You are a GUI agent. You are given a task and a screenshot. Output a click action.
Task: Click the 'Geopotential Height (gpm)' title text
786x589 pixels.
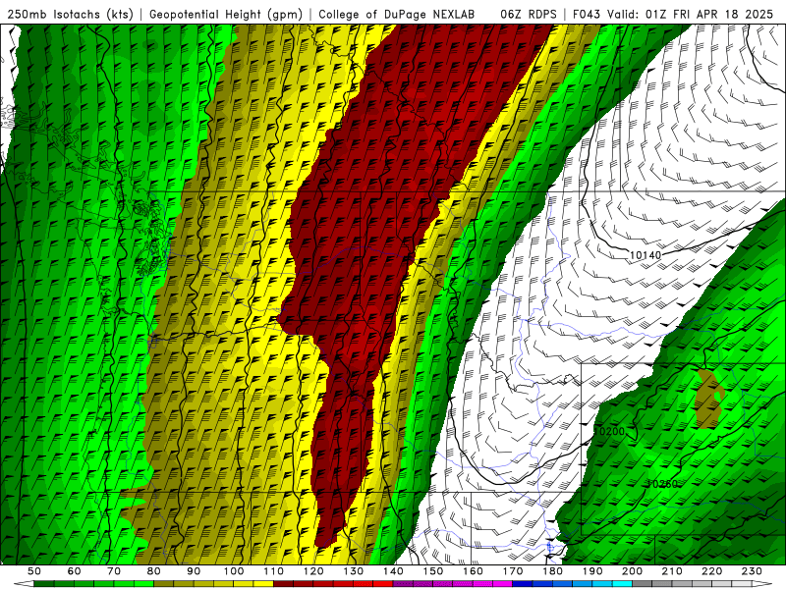click(226, 14)
